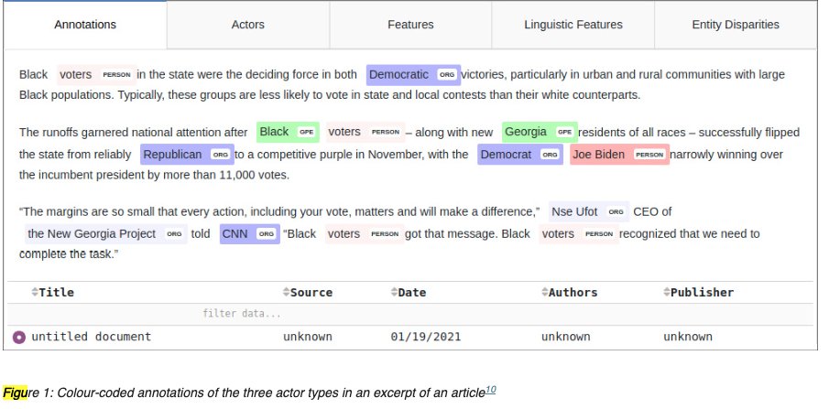Viewport: 829px width, 409px height.
Task: Open the Linguistic Features tab
Action: [573, 25]
